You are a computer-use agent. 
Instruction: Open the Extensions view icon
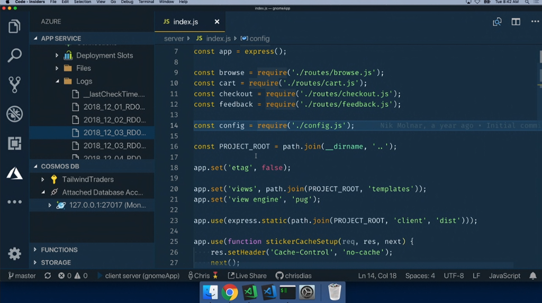click(14, 143)
